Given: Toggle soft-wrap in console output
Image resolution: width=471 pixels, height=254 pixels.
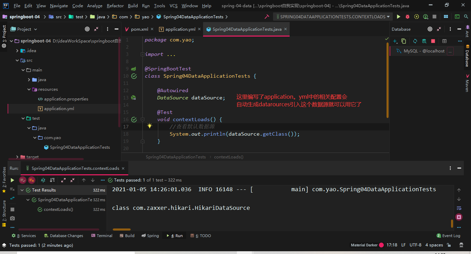Looking at the screenshot, I should coord(459,208).
